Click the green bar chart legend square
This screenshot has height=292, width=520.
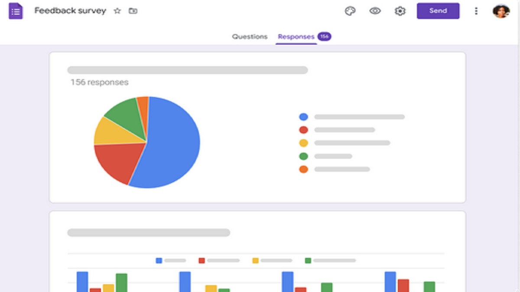tap(308, 260)
